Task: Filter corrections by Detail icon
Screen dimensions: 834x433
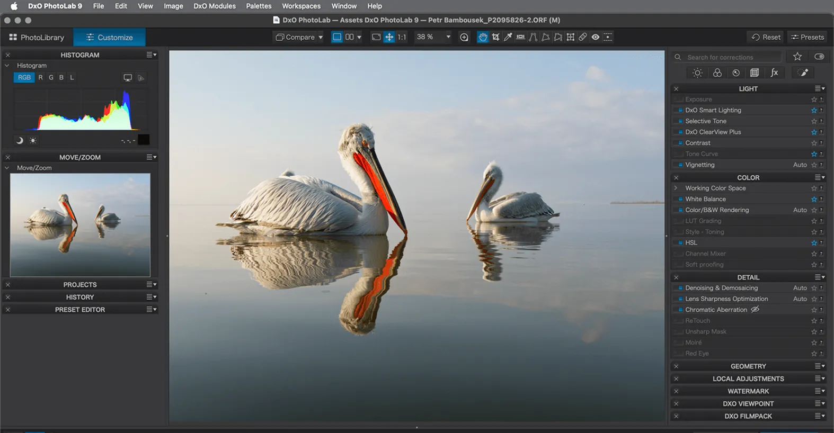Action: [736, 73]
